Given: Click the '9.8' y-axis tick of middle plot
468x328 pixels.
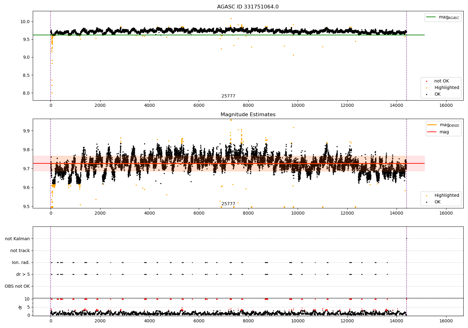Looking at the screenshot, I should click(x=27, y=150).
